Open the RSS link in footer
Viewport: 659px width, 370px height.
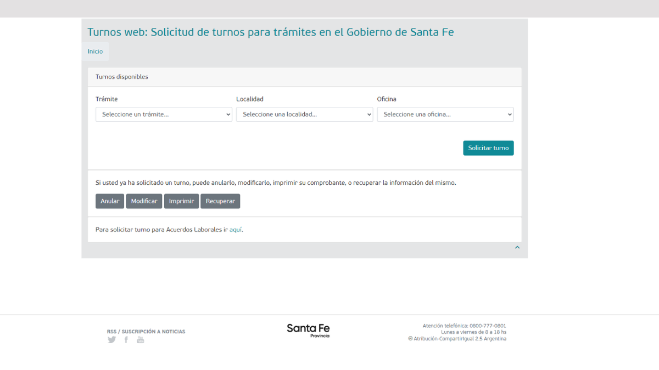[111, 332]
